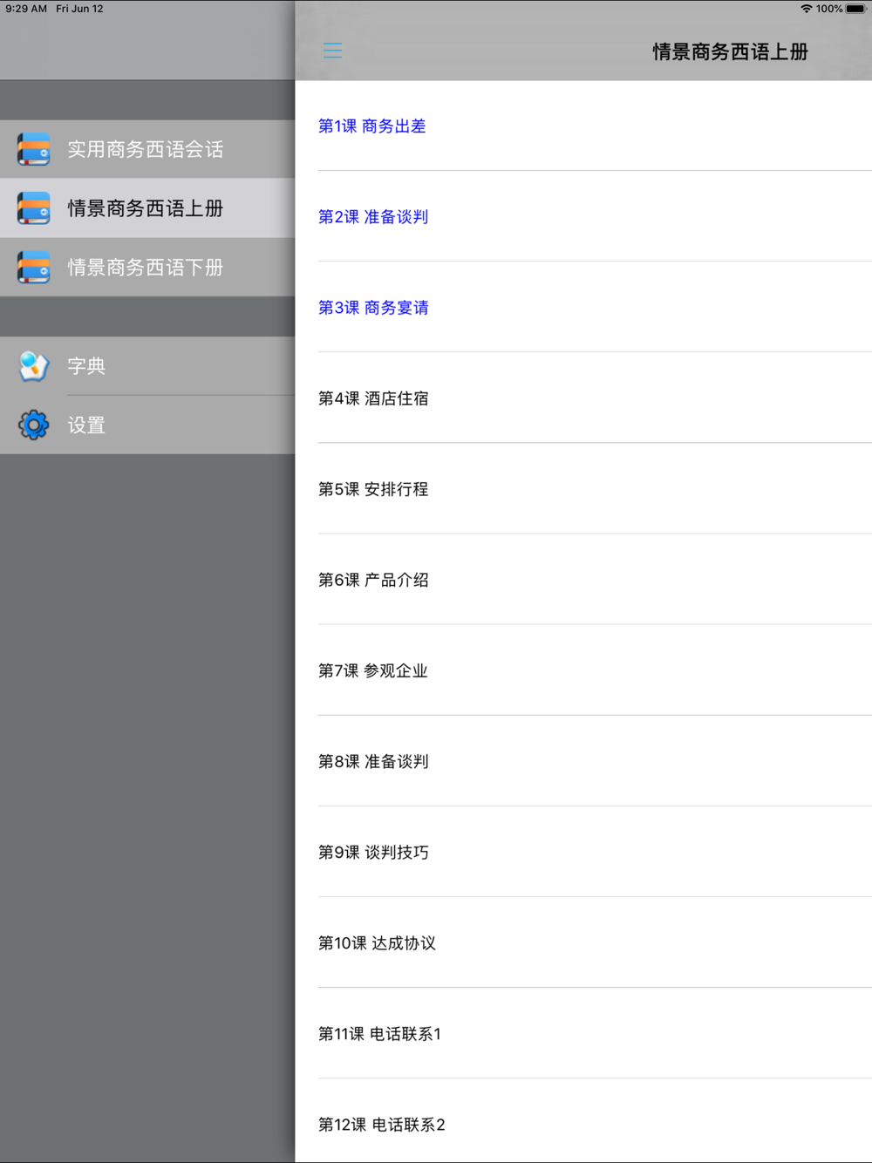Open the 字典 menu entry
This screenshot has height=1163, width=872.
point(87,366)
